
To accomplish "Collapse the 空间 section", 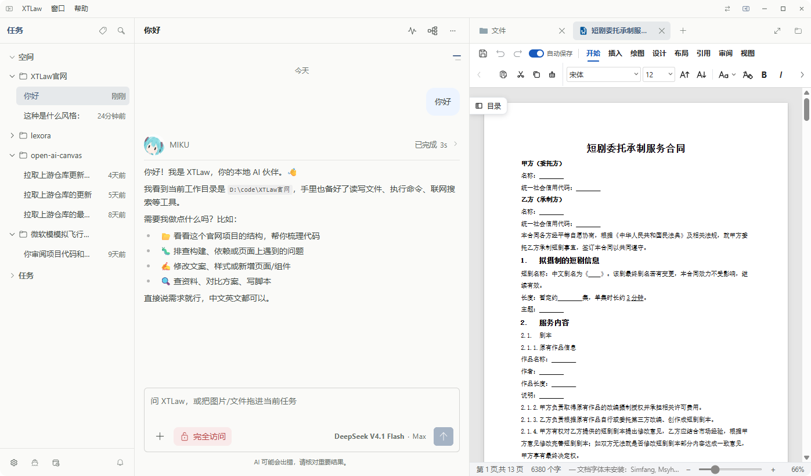I will (12, 57).
